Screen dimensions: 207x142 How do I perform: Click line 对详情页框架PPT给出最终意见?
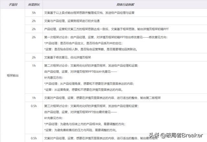[x=81, y=112]
